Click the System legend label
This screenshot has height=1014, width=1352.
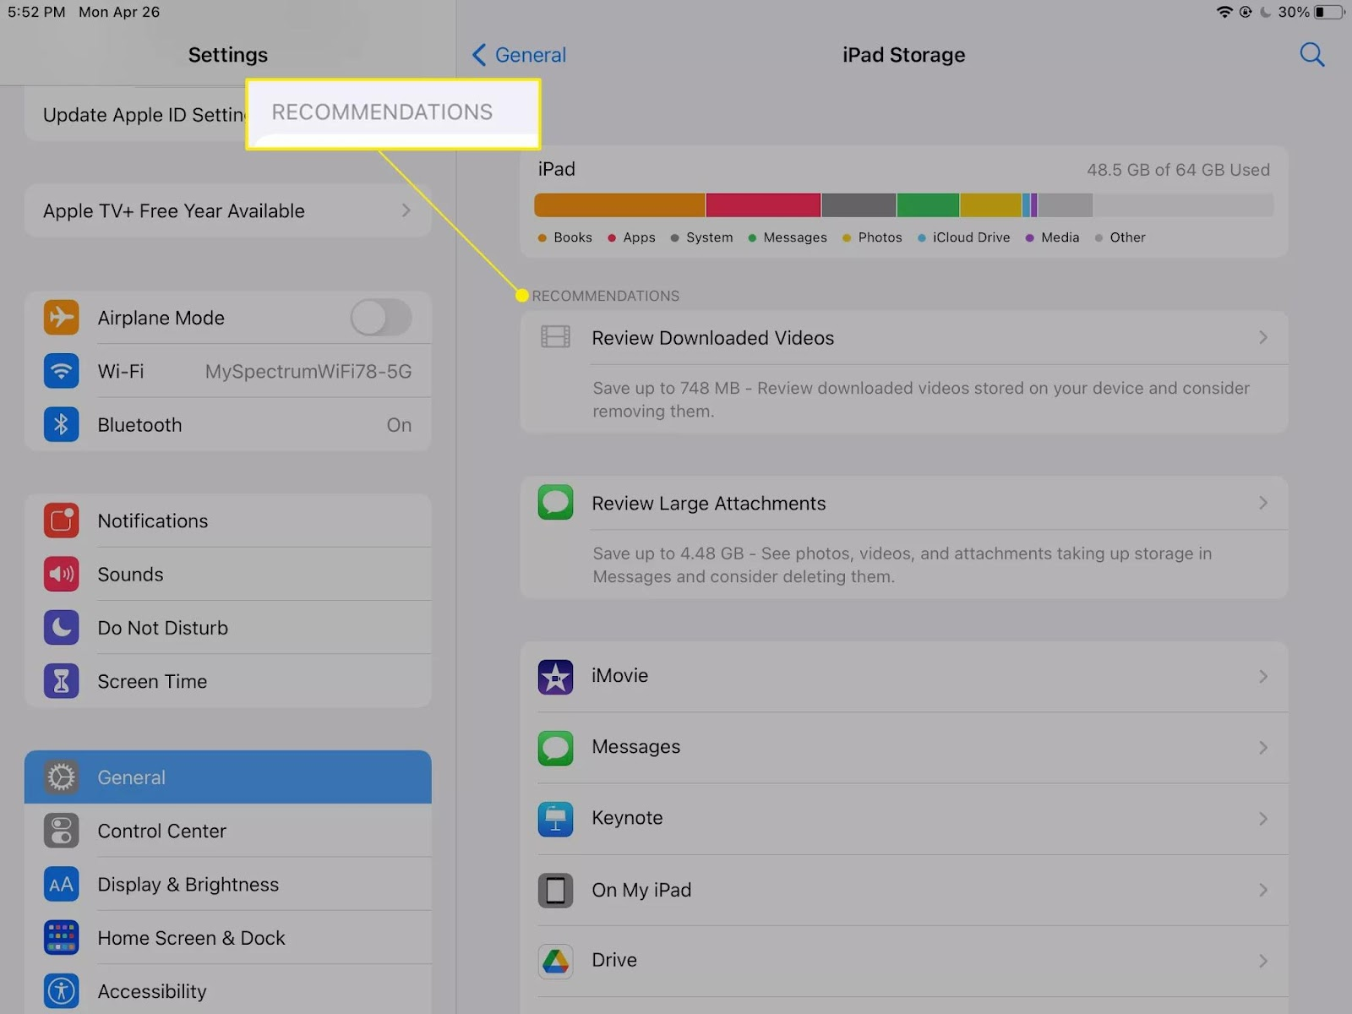pyautogui.click(x=709, y=237)
